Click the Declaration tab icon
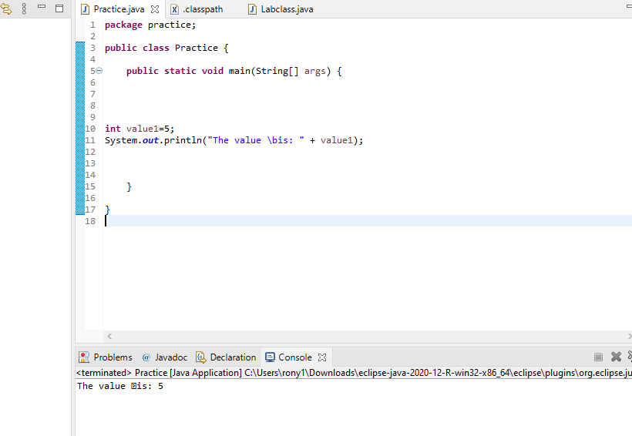 [200, 357]
